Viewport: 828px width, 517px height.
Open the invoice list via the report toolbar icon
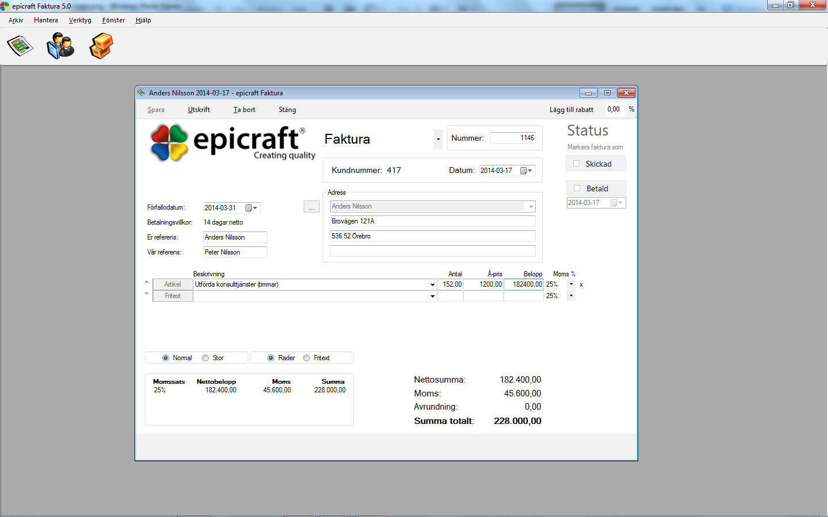click(20, 45)
